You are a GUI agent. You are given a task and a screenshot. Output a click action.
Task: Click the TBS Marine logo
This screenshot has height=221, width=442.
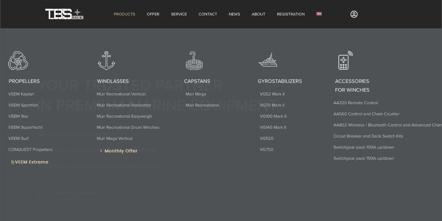point(64,14)
